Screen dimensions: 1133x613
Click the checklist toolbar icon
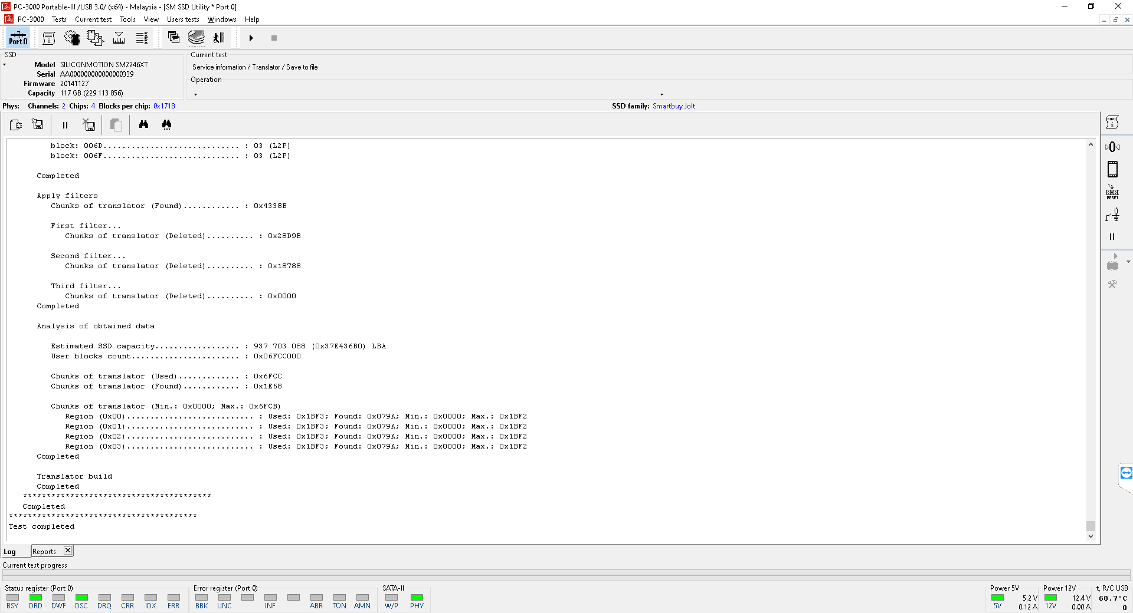pyautogui.click(x=142, y=38)
